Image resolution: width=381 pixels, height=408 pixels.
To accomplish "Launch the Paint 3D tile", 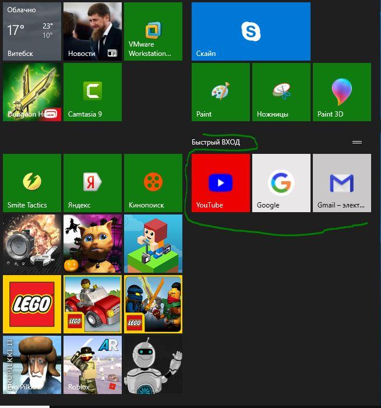I will tap(342, 92).
